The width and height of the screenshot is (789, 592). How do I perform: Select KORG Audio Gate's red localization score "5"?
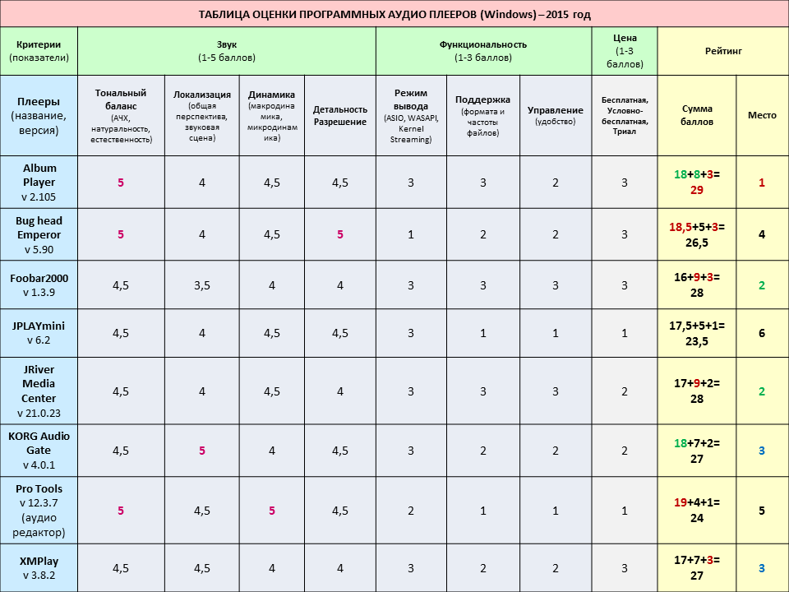tap(202, 451)
